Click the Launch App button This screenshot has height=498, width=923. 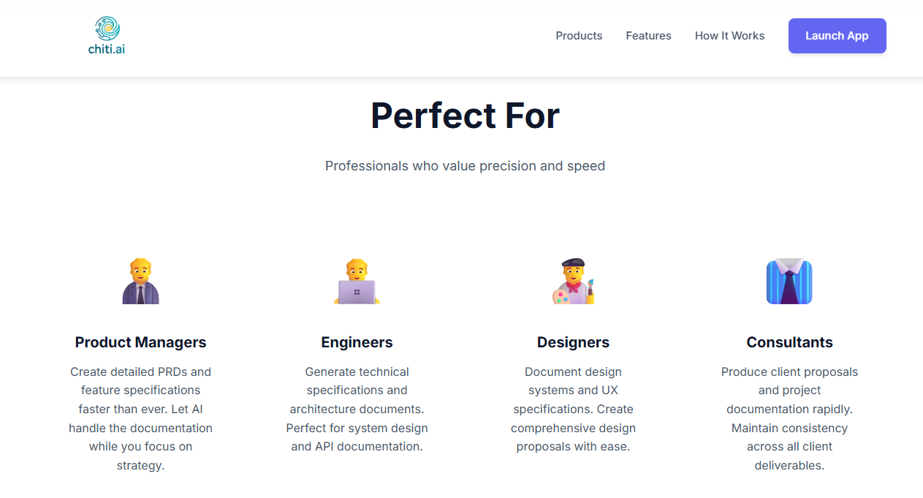837,35
